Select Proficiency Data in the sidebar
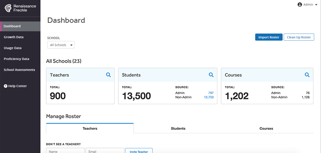This screenshot has width=321, height=153. click(x=16, y=59)
